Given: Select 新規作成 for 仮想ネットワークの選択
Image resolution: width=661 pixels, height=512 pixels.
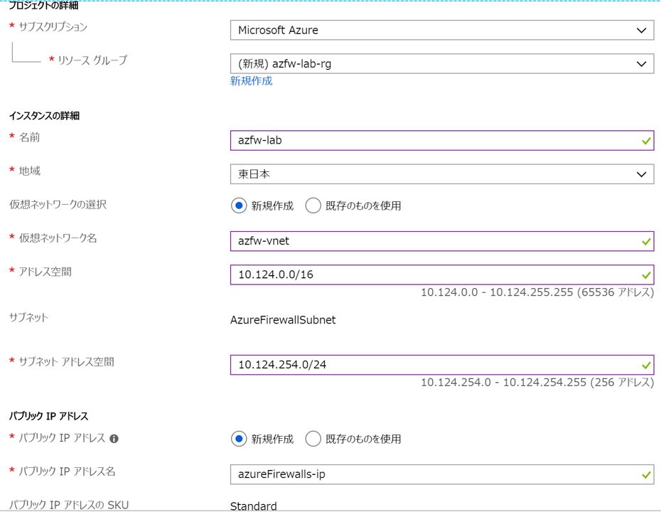Looking at the screenshot, I should point(239,206).
